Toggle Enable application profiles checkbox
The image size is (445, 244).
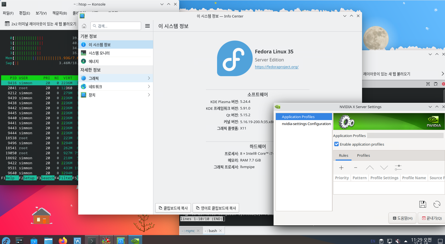[x=336, y=144]
